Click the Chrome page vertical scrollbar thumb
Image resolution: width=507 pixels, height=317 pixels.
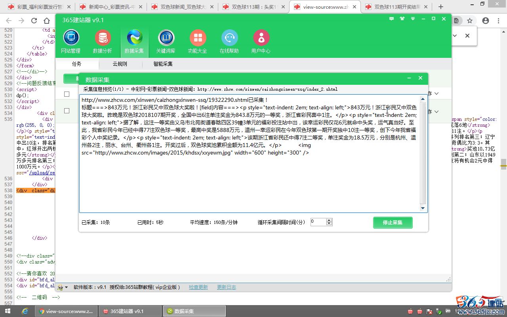pos(503,164)
